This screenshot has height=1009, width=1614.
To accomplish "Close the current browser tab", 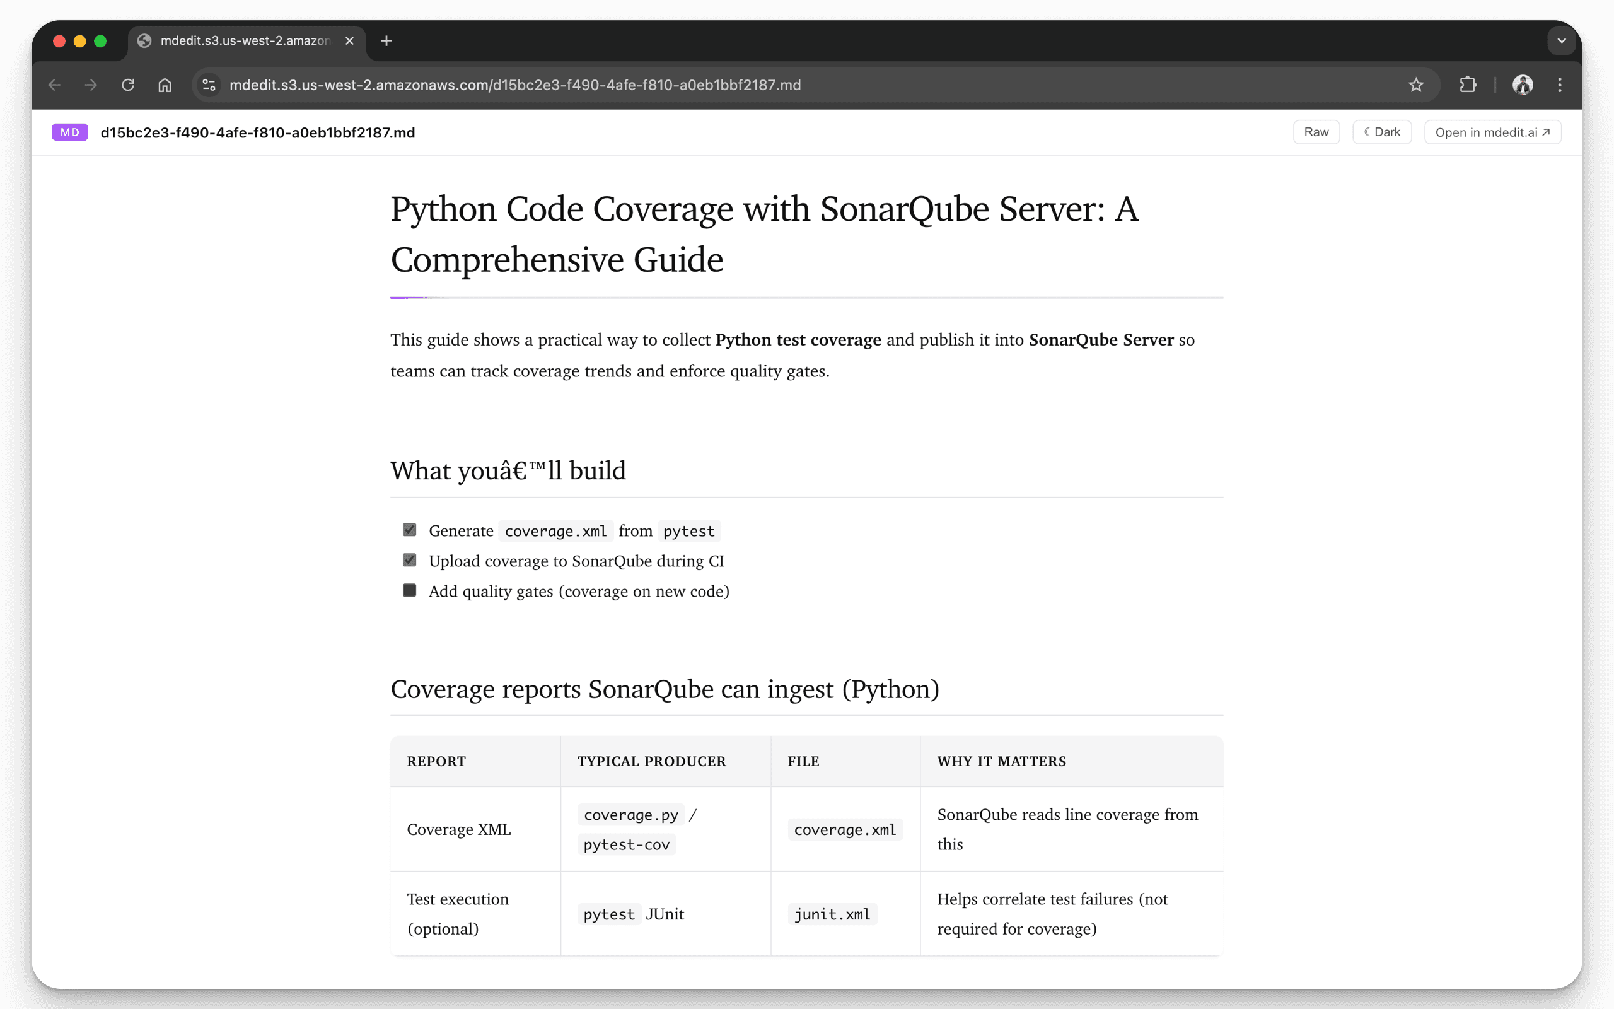I will (x=349, y=41).
